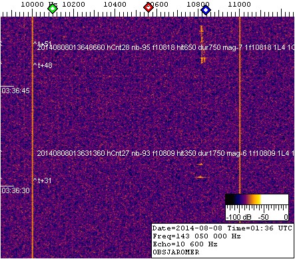Click the 11000 frequency scale label
Viewport: 295px width, 259px height.
pos(239,4)
